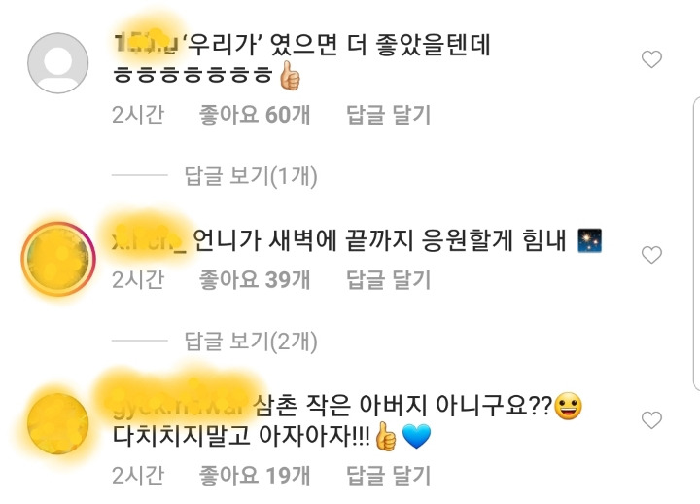View likes list '좋아요 19개'
The image size is (700, 504).
tap(255, 475)
